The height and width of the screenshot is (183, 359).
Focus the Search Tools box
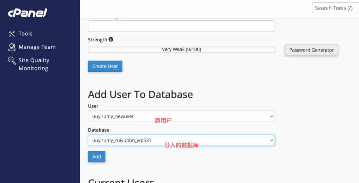point(335,8)
